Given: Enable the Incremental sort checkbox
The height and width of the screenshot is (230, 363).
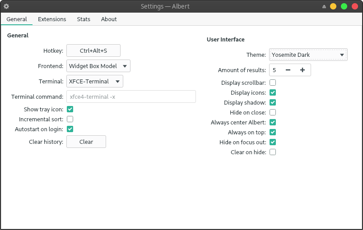Looking at the screenshot, I should [70, 119].
